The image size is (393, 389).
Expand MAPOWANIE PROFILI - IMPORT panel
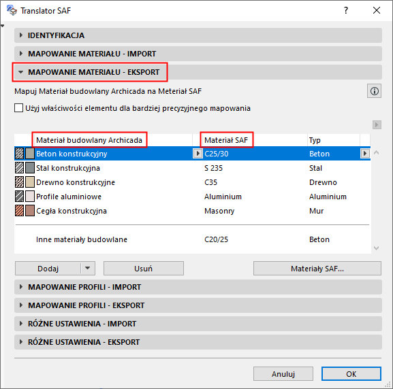pos(198,287)
